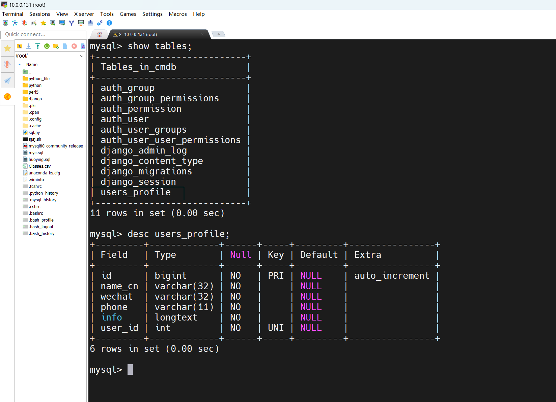
Task: Refresh the SFTP folder listing
Action: pos(47,46)
